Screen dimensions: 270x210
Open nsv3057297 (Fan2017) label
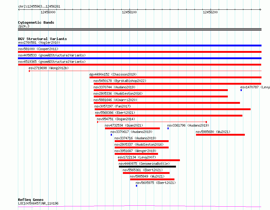coord(113,106)
